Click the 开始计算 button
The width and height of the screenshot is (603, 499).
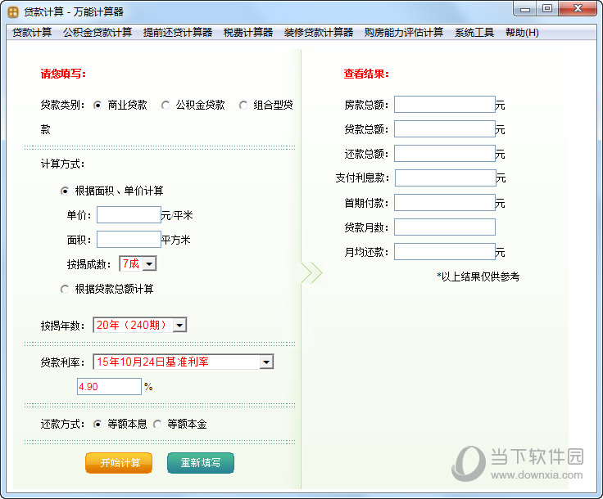click(x=119, y=463)
